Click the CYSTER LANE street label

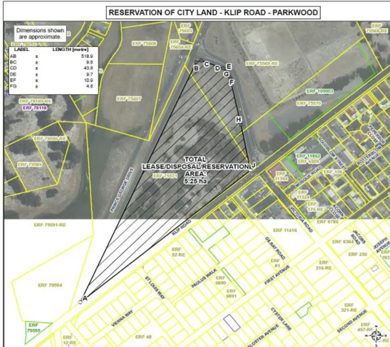click(x=281, y=319)
